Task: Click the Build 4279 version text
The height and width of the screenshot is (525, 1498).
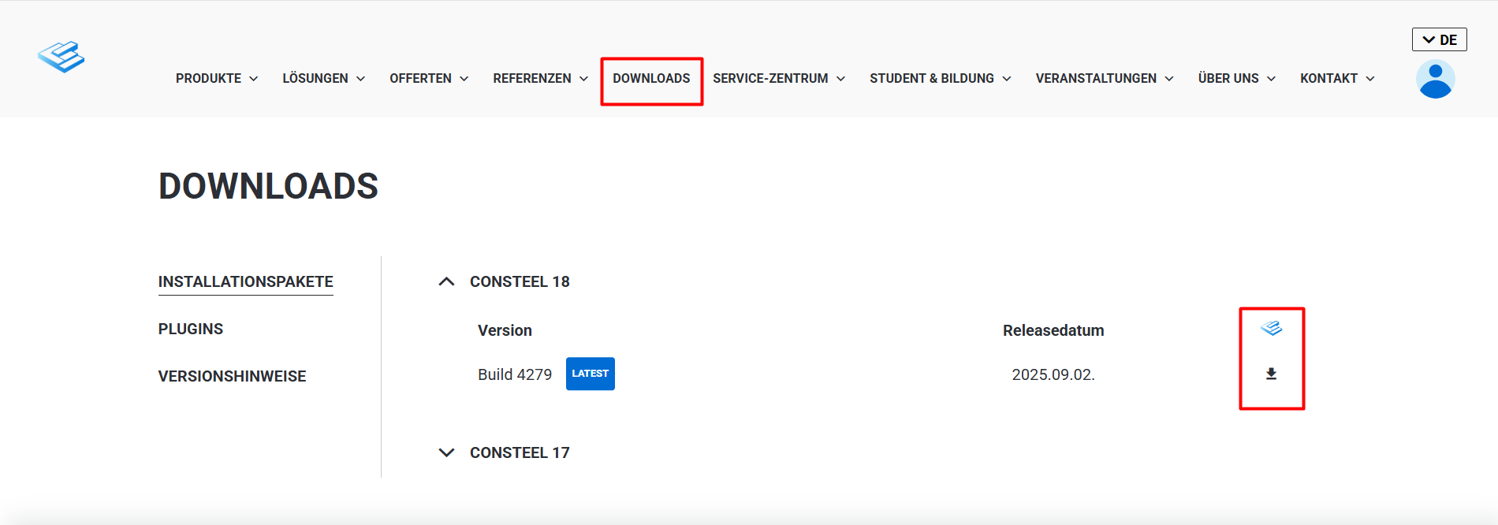Action: tap(515, 374)
